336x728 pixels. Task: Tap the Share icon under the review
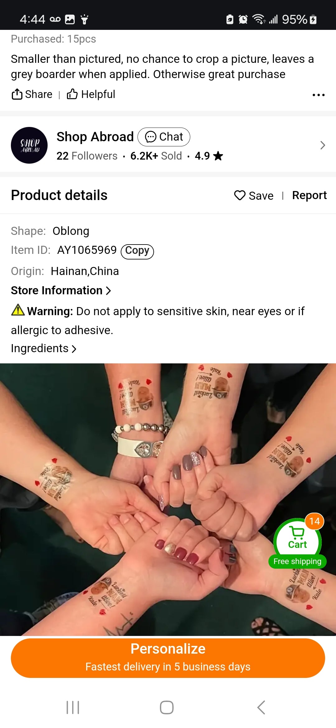(17, 94)
